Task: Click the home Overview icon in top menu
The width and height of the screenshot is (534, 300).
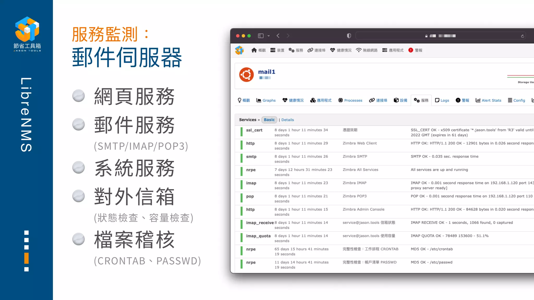Action: tap(254, 50)
